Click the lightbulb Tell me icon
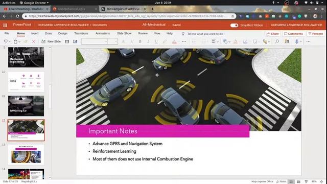Viewport: 327px width, 184px height. point(183,34)
